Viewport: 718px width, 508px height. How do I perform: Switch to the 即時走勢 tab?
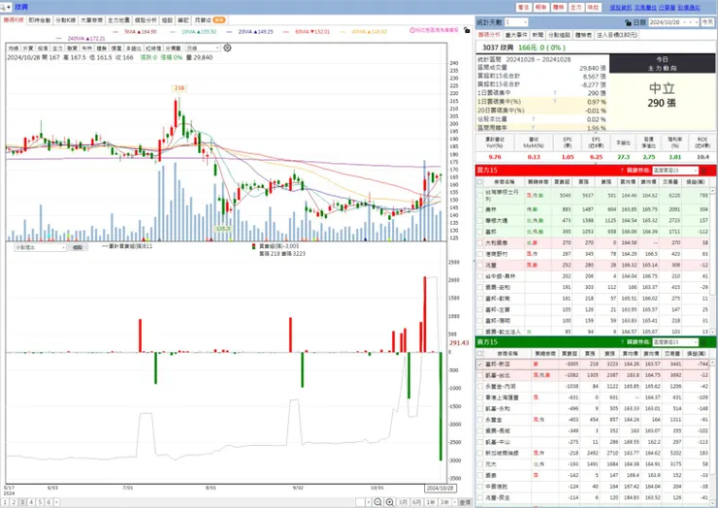tap(40, 20)
